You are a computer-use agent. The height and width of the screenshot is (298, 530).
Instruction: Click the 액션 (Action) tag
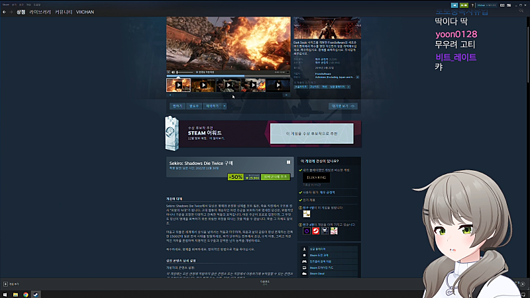[x=324, y=87]
